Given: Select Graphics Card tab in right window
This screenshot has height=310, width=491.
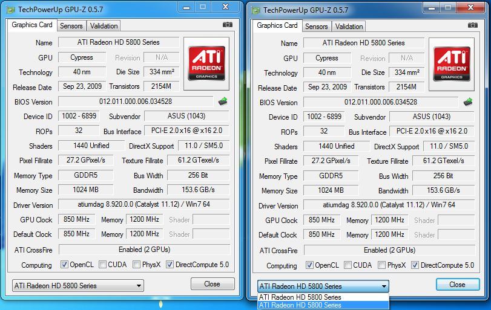Looking at the screenshot, I should coord(277,25).
